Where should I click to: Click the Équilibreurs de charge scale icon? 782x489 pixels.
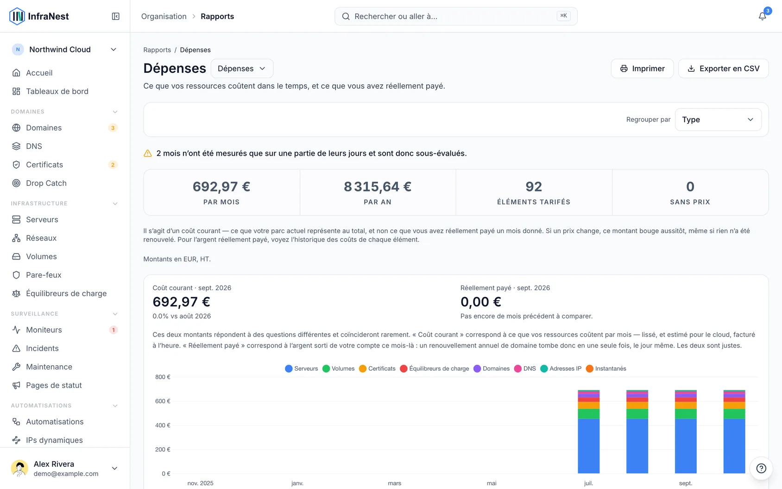(16, 293)
